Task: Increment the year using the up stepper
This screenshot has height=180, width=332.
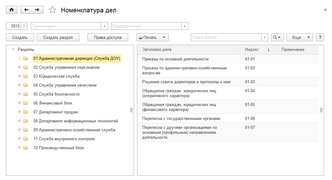Action: (24, 24)
